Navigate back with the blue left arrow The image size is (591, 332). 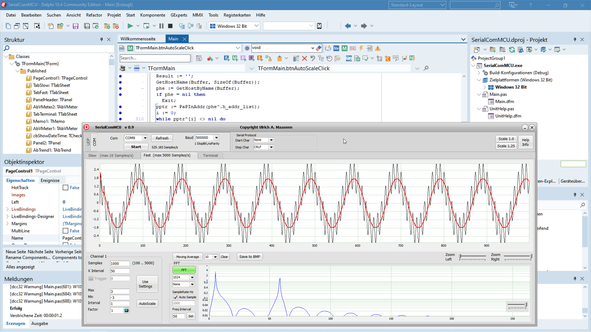[x=348, y=26]
